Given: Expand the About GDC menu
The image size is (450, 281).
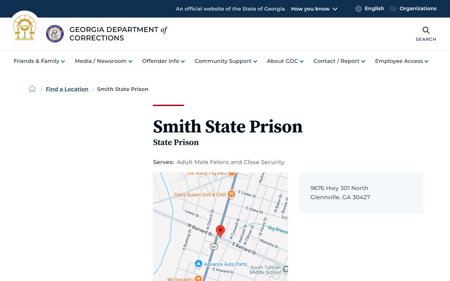Looking at the screenshot, I should (x=285, y=61).
